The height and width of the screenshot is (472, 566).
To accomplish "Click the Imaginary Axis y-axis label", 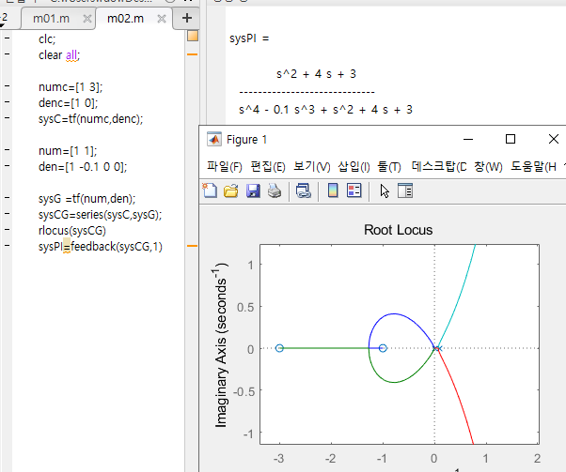I will click(221, 345).
